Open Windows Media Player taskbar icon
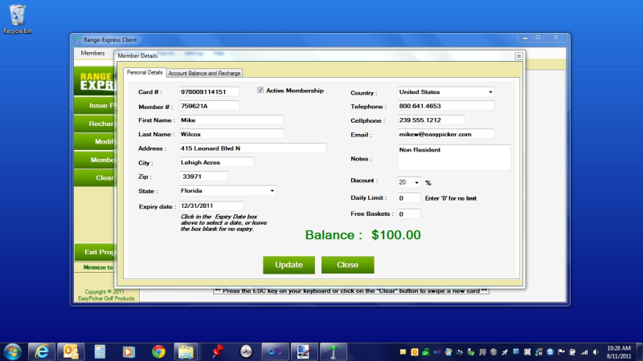This screenshot has width=643, height=361. coord(128,351)
